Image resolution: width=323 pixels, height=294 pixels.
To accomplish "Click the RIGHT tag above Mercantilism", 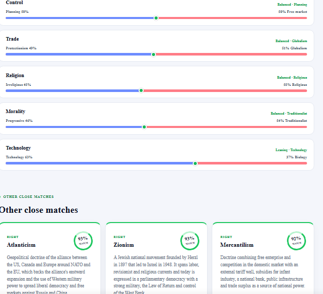I will [x=226, y=237].
